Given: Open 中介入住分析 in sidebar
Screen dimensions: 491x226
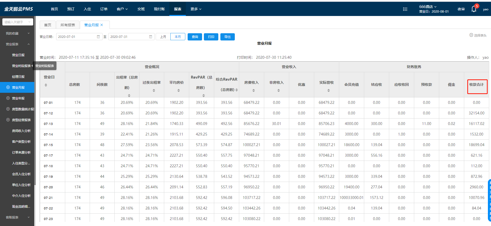Looking at the screenshot, I should (21, 196).
